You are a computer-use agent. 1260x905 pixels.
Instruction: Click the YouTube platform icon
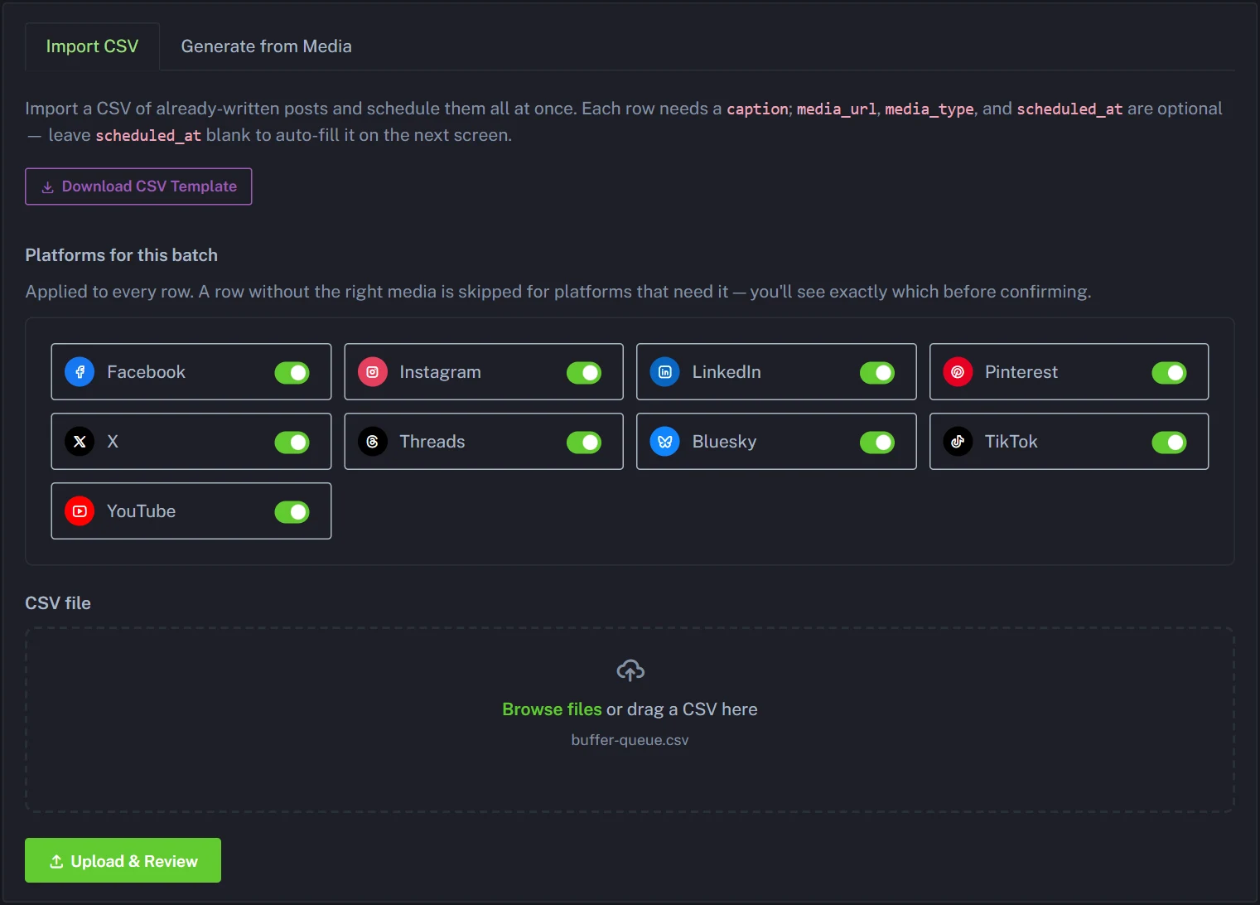[80, 511]
